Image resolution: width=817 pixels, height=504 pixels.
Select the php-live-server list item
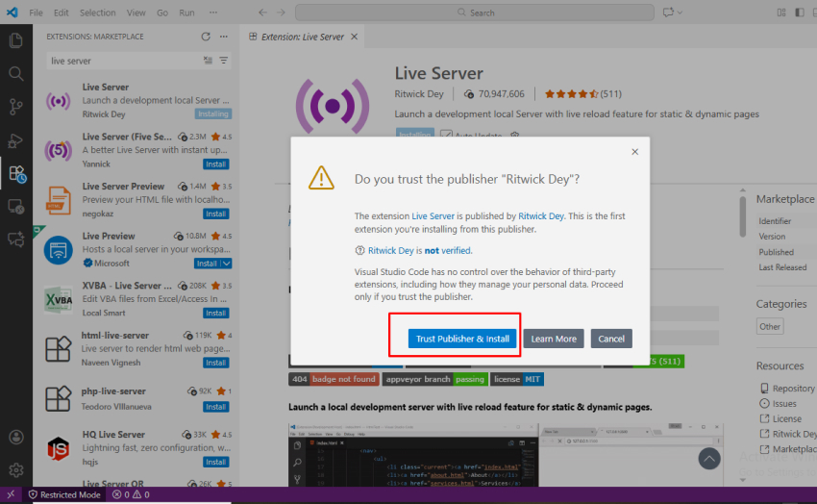point(136,399)
